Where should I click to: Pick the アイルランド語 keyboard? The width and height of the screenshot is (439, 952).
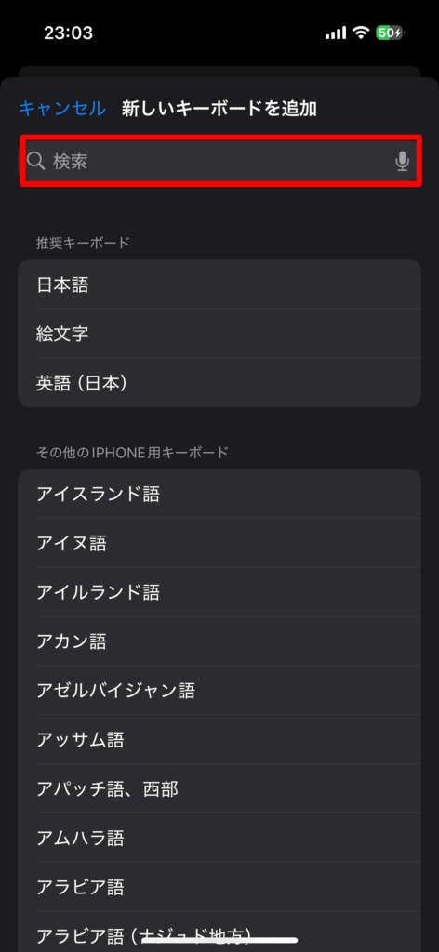(219, 592)
